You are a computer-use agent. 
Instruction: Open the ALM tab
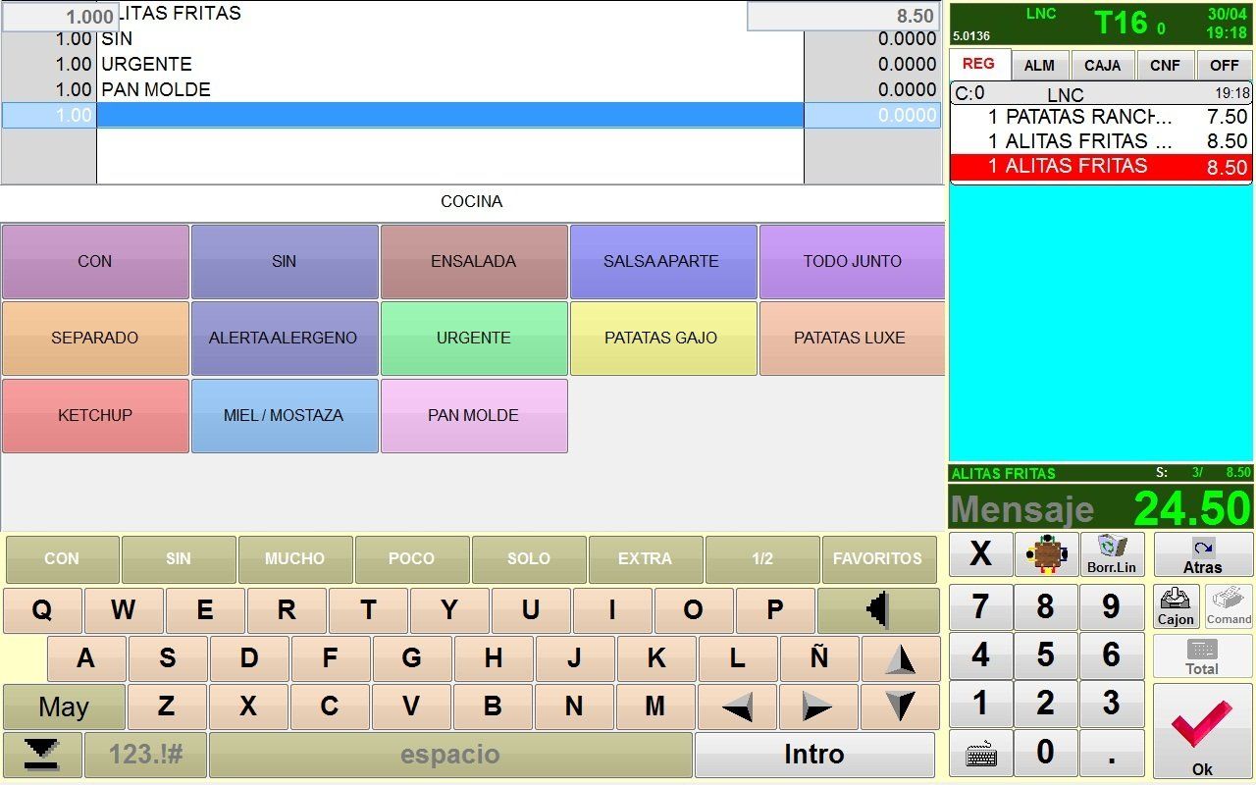[x=1039, y=66]
